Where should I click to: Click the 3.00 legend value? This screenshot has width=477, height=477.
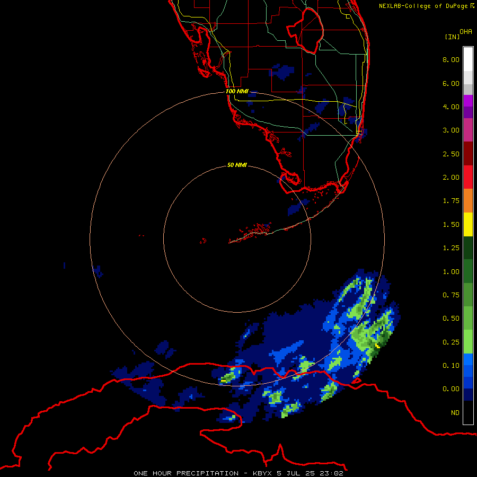(x=451, y=130)
